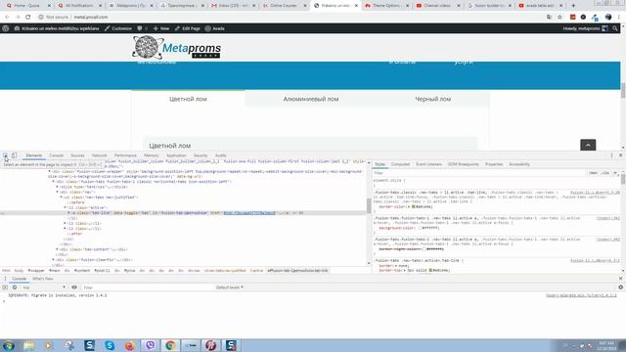Switch to the Sources tab in DevTools
626x352 pixels.
pyautogui.click(x=77, y=155)
